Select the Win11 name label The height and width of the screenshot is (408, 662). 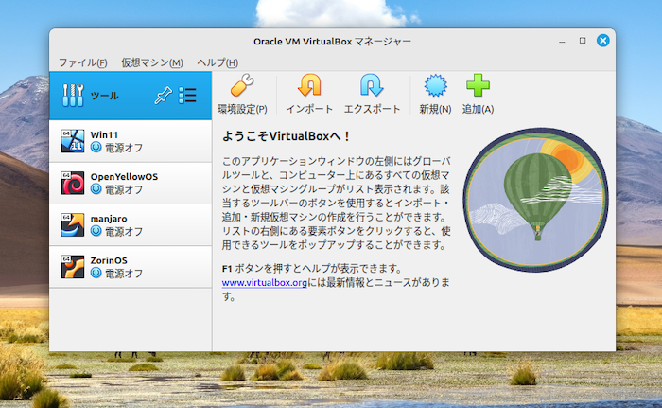click(x=104, y=134)
